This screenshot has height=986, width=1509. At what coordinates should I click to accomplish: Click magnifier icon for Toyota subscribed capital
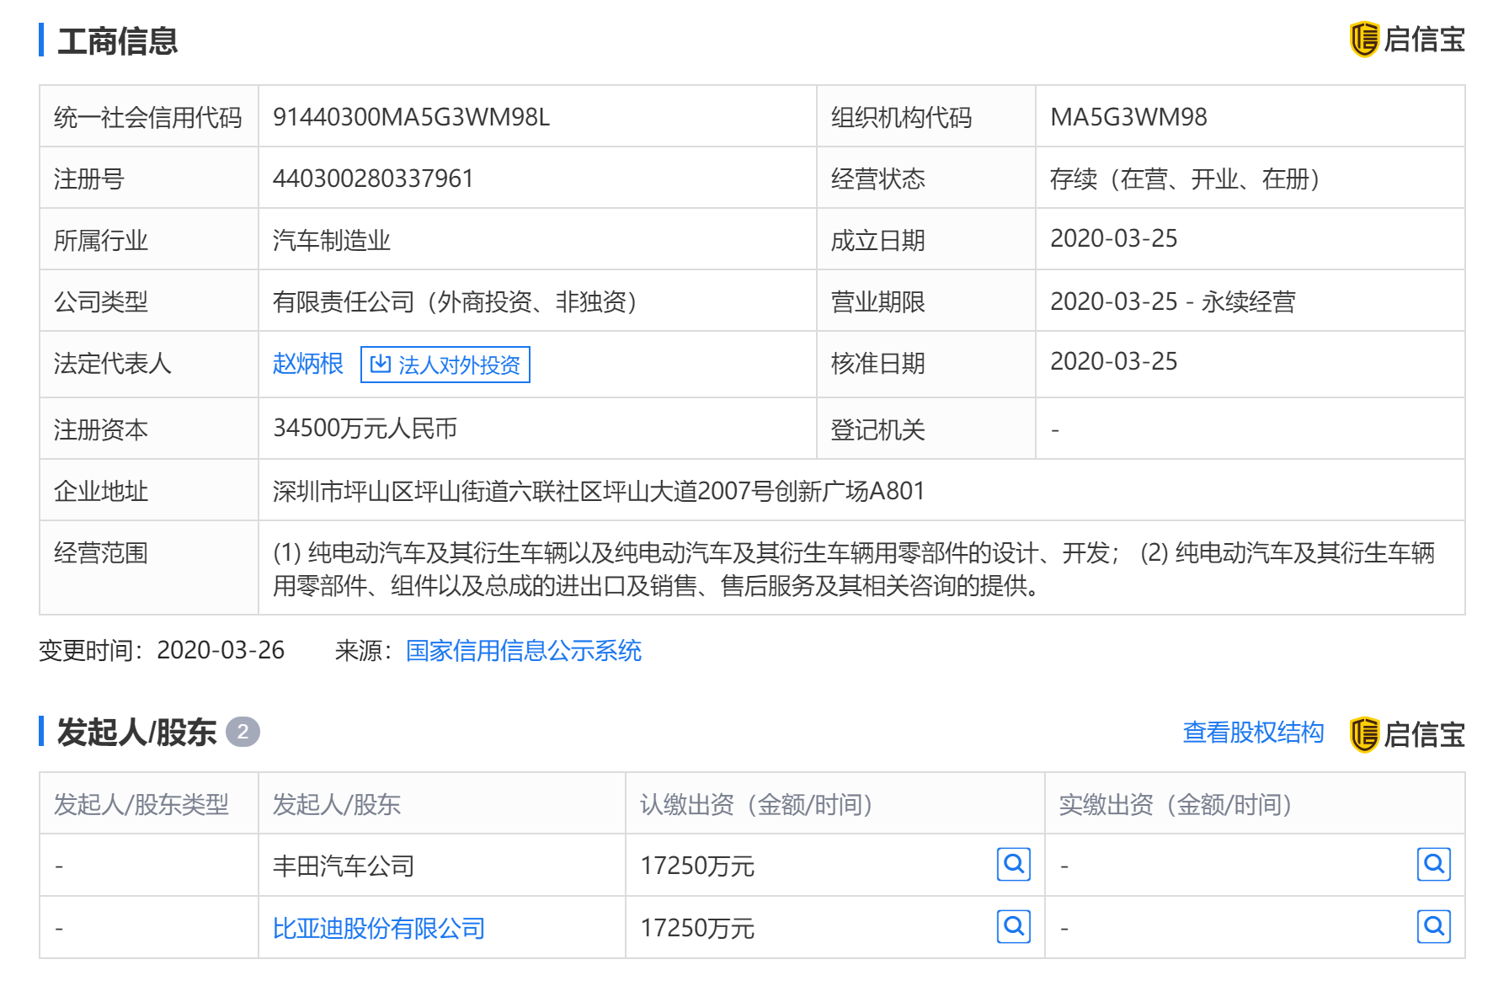click(1013, 864)
